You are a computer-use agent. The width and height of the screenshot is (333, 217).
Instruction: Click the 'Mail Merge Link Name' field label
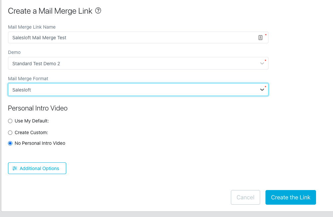click(32, 27)
